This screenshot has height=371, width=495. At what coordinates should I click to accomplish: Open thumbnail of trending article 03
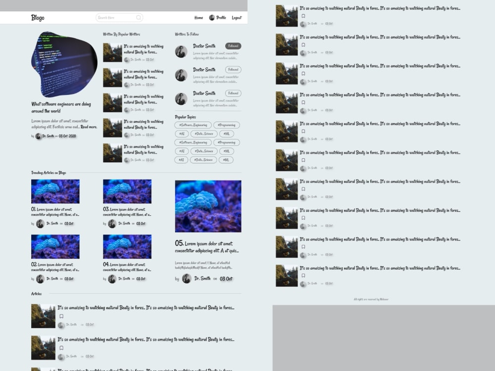click(127, 191)
